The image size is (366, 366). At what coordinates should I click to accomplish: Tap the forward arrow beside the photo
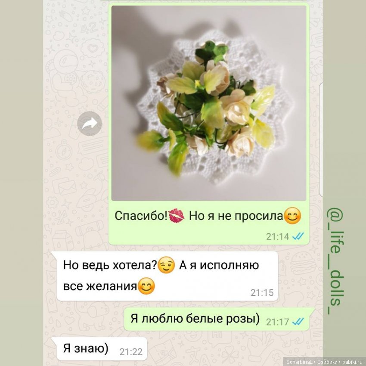[x=90, y=124]
